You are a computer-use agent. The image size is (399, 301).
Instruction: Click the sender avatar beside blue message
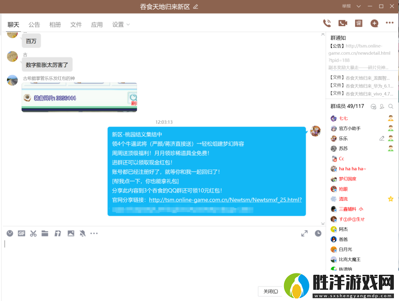(315, 131)
